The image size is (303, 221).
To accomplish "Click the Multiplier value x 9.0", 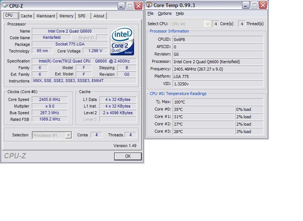I will [50, 106].
